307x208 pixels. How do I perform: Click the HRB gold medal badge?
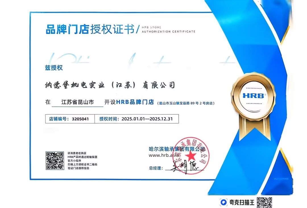(x=254, y=96)
